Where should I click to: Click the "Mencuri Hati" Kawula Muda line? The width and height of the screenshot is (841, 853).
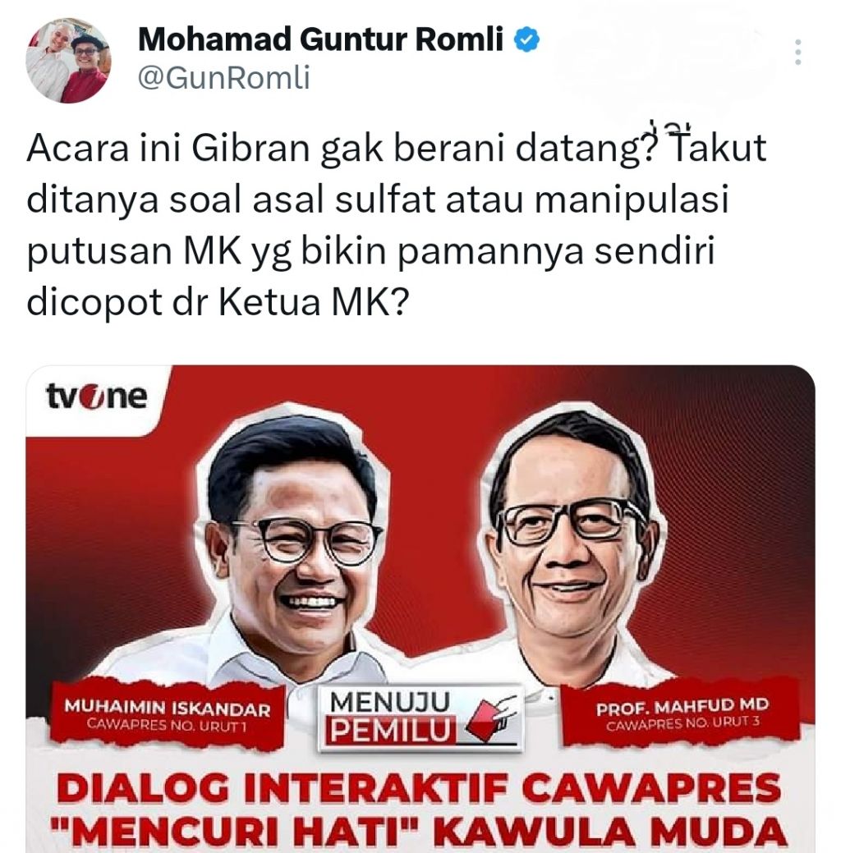point(419,832)
